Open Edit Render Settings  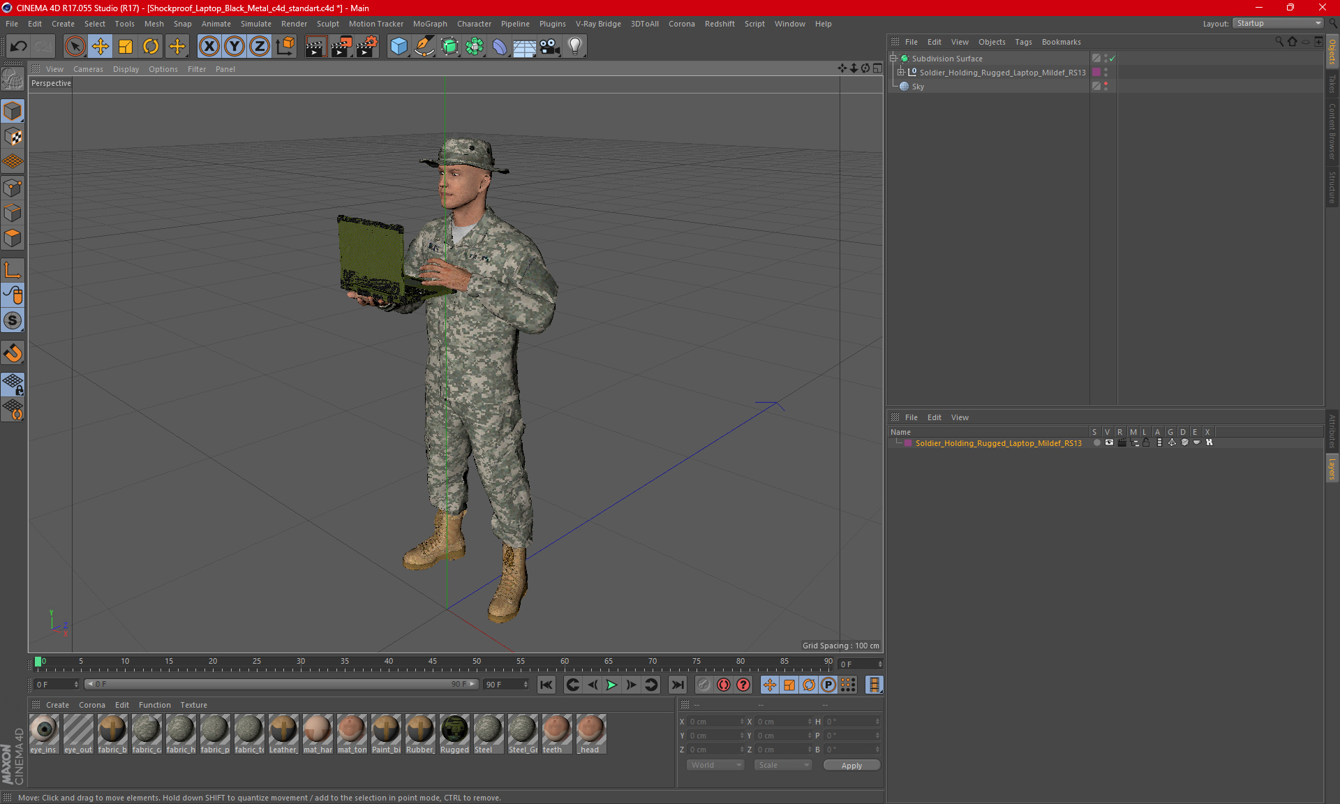(x=367, y=47)
